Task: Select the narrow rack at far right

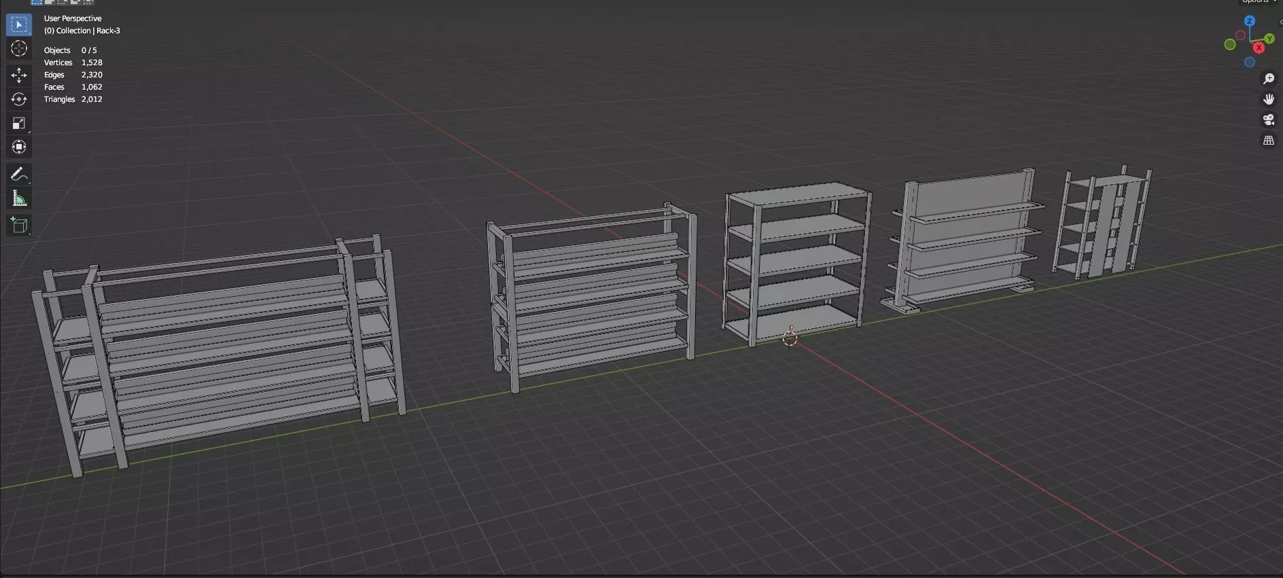Action: pyautogui.click(x=1102, y=221)
